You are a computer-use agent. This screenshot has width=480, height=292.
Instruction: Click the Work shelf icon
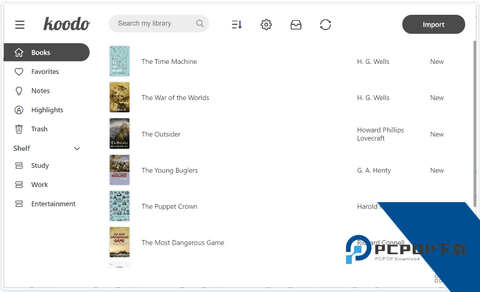(19, 184)
